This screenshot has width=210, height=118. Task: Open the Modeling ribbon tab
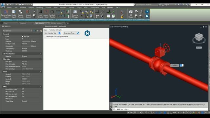click(40, 8)
